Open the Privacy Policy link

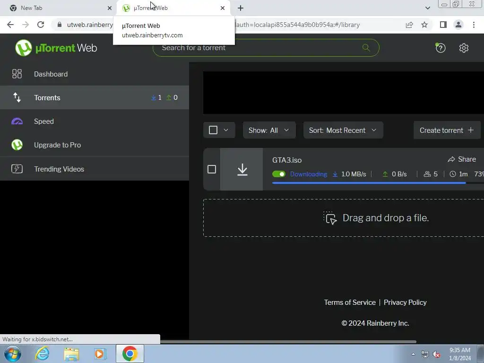click(405, 302)
